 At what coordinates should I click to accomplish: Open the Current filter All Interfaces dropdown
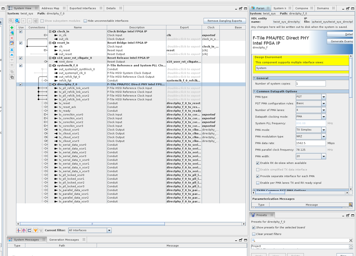[109, 230]
